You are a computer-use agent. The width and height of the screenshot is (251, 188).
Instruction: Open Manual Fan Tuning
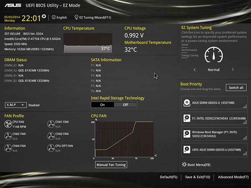click(x=111, y=165)
